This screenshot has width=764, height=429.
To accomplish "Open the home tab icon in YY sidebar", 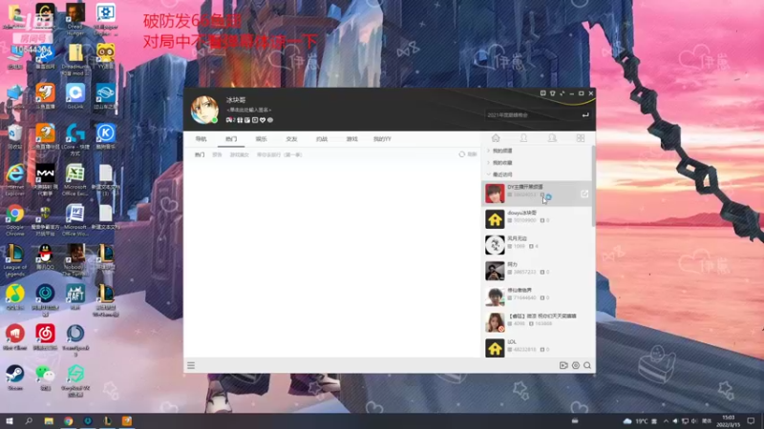I will click(x=496, y=138).
